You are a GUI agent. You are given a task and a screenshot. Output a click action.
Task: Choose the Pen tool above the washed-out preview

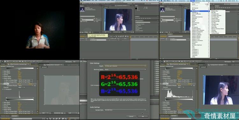point(23,61)
